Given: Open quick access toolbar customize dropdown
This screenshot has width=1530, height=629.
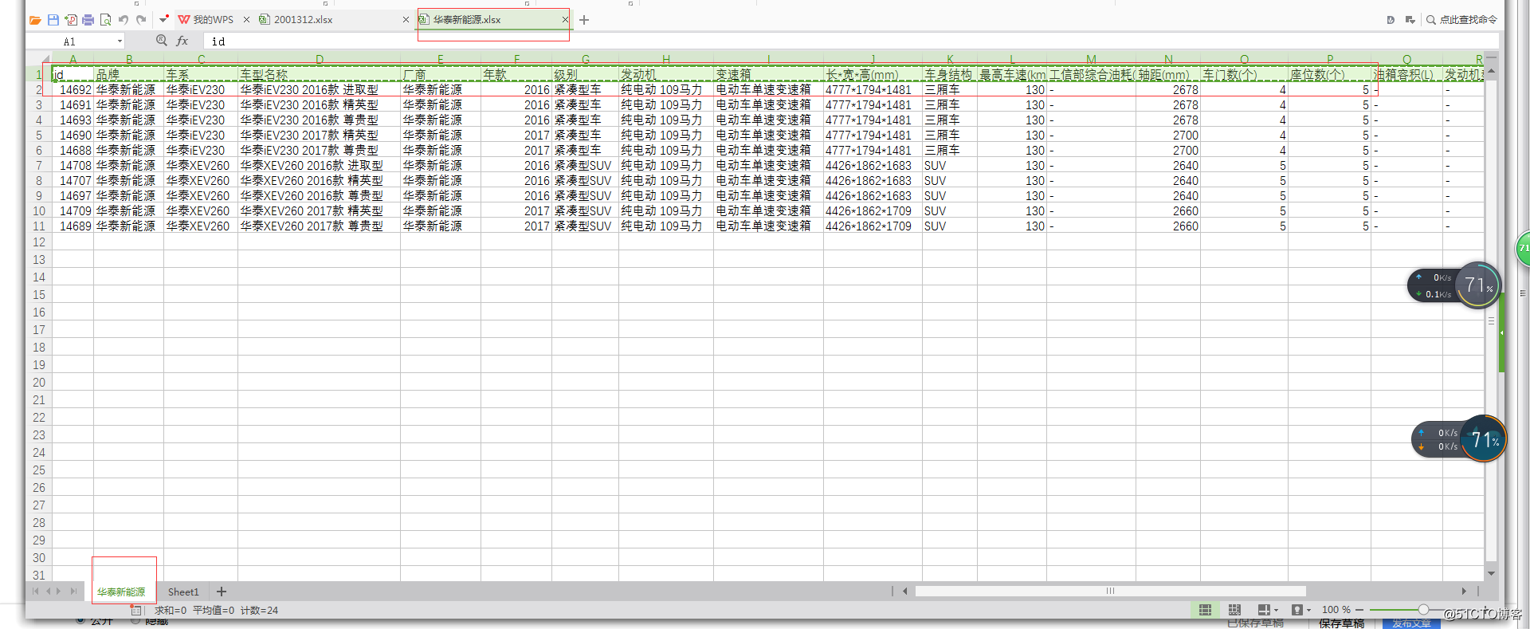Looking at the screenshot, I should pos(163,19).
